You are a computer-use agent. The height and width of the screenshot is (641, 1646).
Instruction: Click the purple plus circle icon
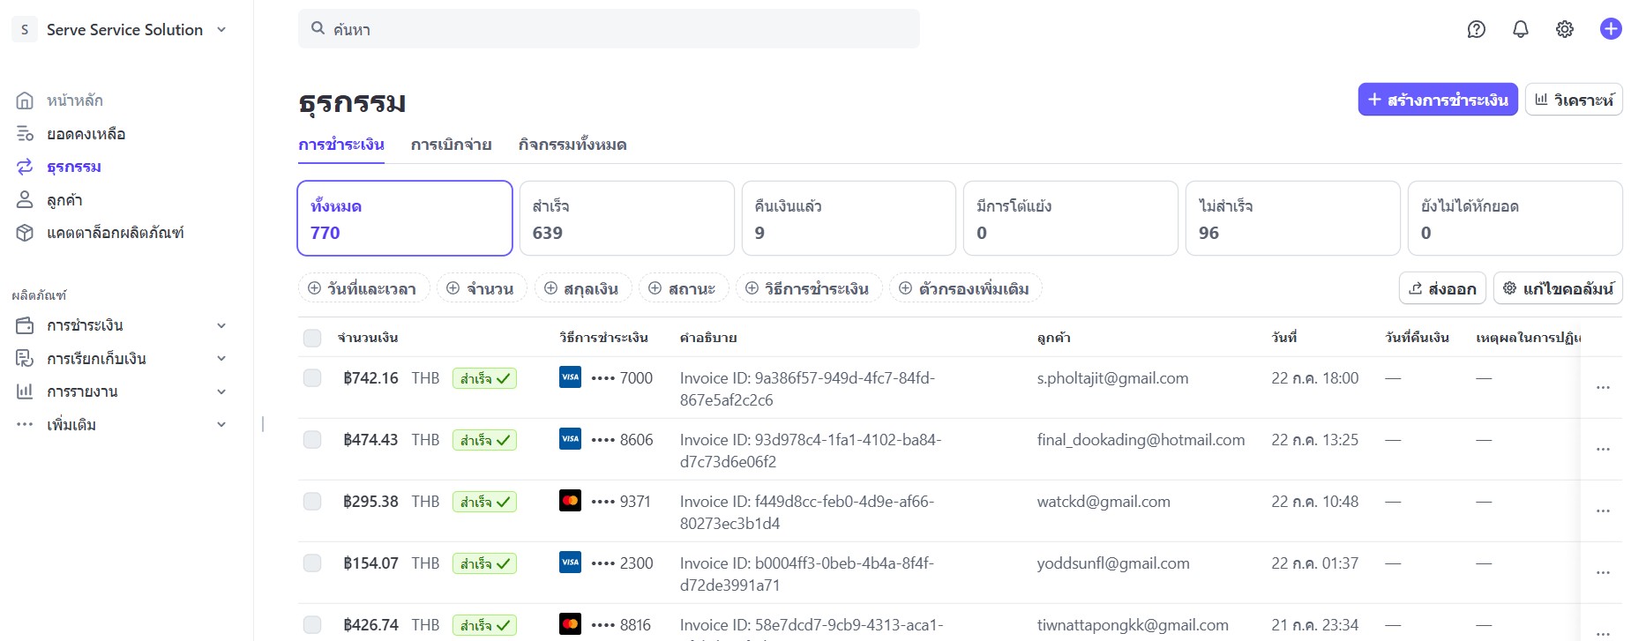tap(1610, 29)
